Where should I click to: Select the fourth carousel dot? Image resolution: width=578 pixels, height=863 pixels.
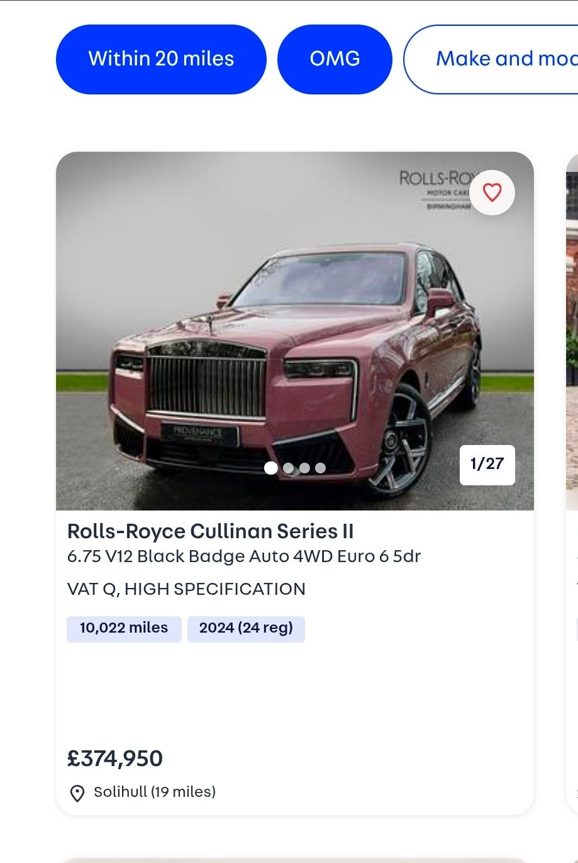320,468
